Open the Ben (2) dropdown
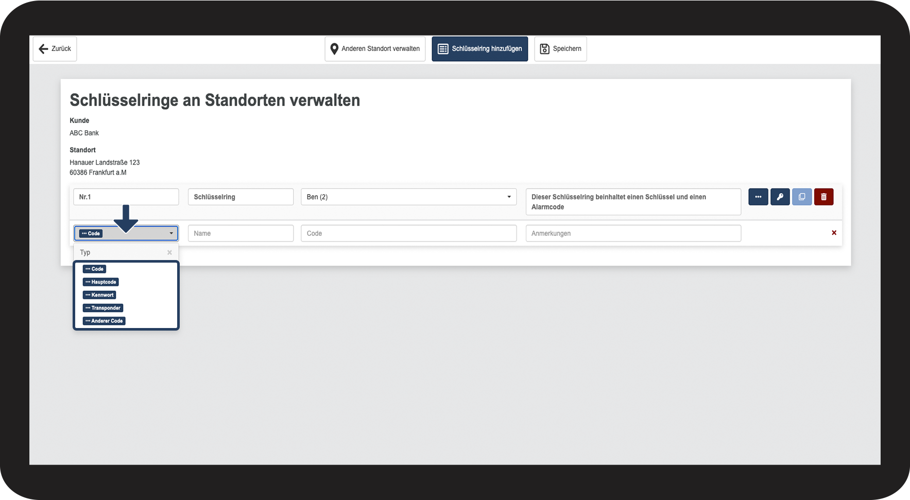Screen dimensions: 910x500 coord(408,197)
